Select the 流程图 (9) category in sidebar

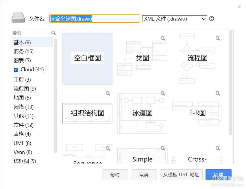[x=25, y=89]
